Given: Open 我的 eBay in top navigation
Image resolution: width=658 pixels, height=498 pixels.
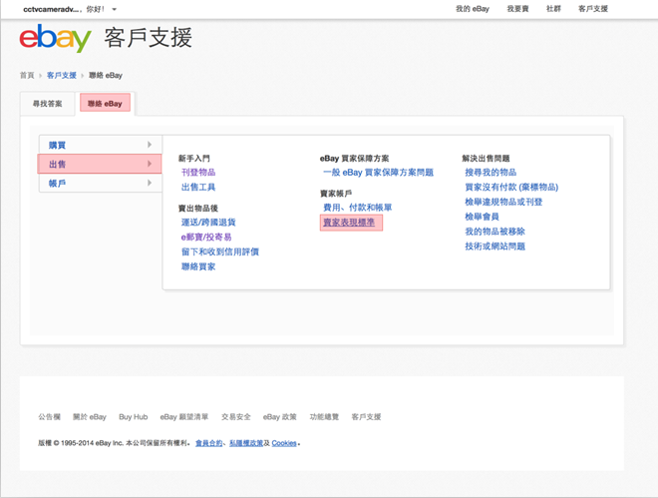Looking at the screenshot, I should (472, 9).
